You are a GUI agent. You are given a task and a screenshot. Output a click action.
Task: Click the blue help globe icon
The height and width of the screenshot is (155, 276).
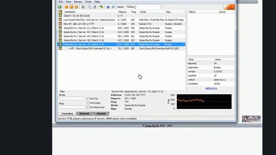108,7
